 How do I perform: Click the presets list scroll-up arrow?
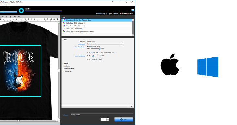[133, 20]
